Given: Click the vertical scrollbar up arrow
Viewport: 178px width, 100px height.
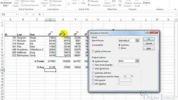Looking at the screenshot, I should (176, 20).
